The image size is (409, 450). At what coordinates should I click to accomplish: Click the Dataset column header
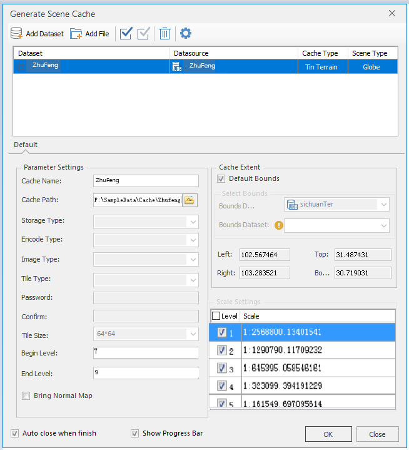(x=91, y=53)
